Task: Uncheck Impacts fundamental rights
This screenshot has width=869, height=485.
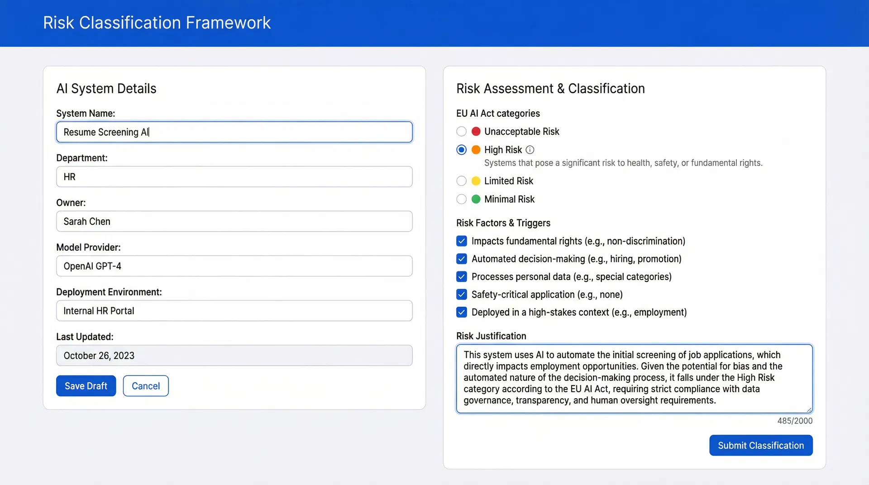Action: 461,241
